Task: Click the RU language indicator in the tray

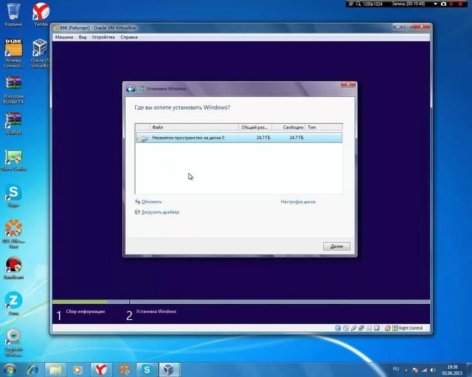Action: click(x=396, y=369)
